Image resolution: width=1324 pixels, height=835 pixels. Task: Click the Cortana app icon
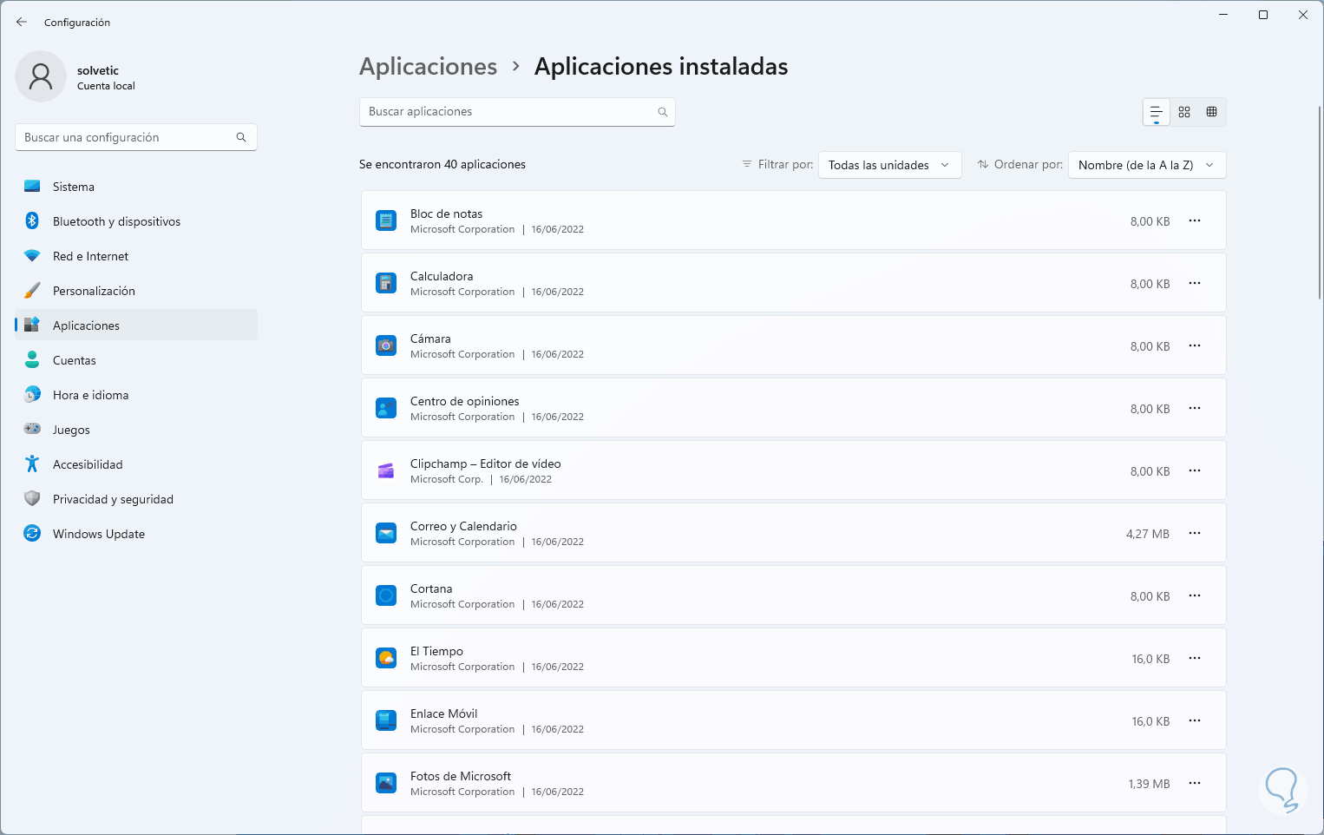[x=386, y=595]
